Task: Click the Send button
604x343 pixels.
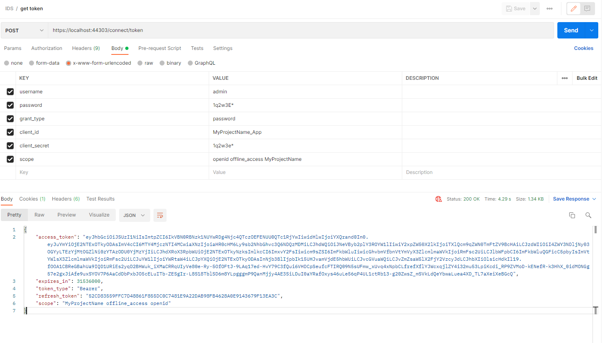Action: click(570, 30)
